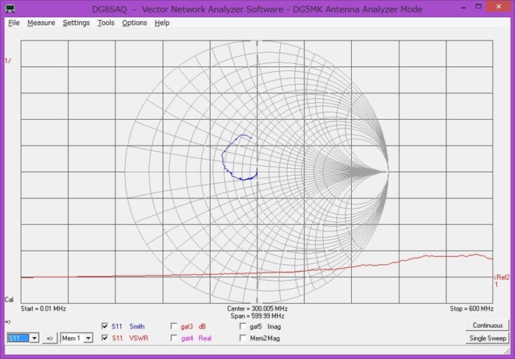Screen dimensions: 515x359
Task: Click the Mem2 trace label
Action: click(x=257, y=338)
